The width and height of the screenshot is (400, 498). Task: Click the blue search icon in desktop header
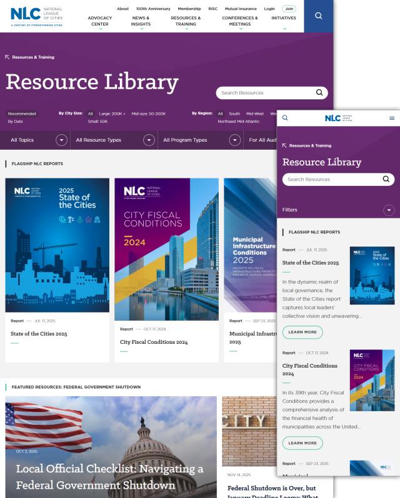coord(318,16)
